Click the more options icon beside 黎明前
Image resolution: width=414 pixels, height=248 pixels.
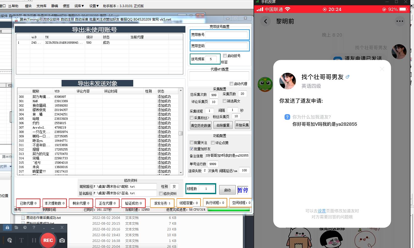(400, 21)
